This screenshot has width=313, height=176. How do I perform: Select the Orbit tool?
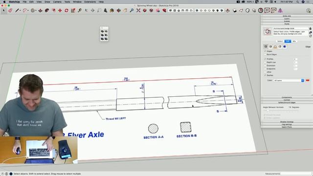pos(118,10)
